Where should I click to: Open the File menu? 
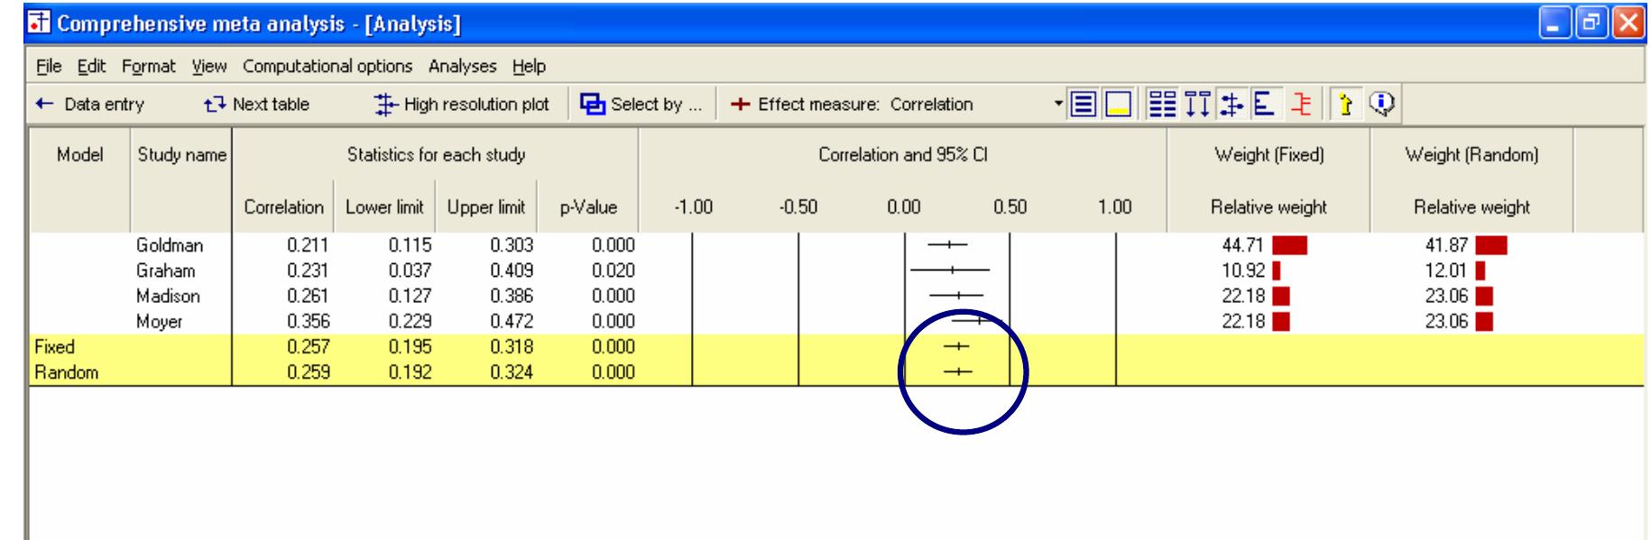[x=48, y=66]
